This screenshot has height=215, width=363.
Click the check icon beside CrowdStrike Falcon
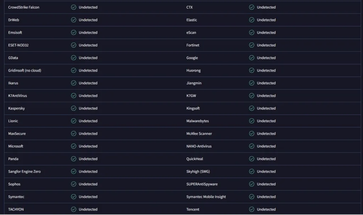74,7
